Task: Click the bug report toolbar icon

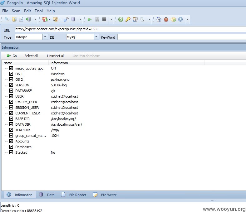Action: click(x=166, y=19)
